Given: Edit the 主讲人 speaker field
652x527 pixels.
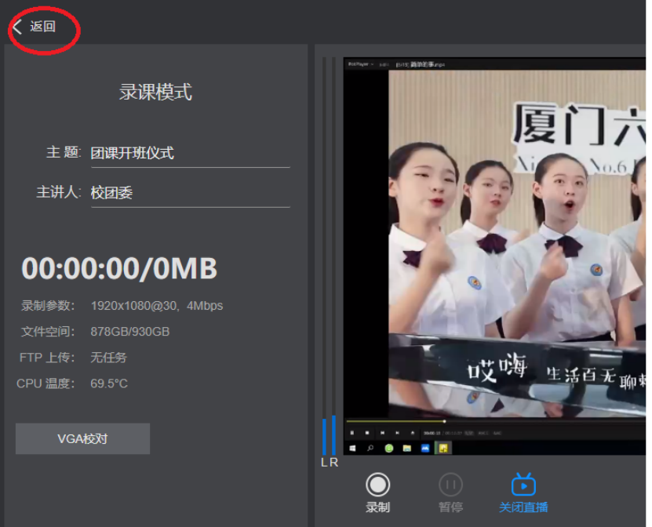Looking at the screenshot, I should coord(190,193).
